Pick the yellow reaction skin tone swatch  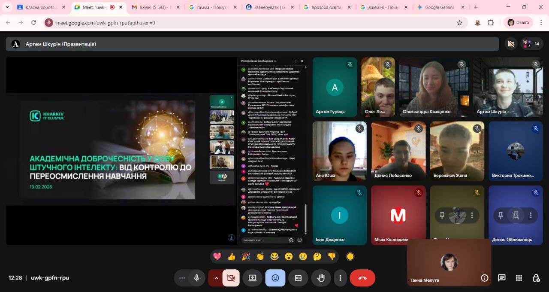point(350,256)
